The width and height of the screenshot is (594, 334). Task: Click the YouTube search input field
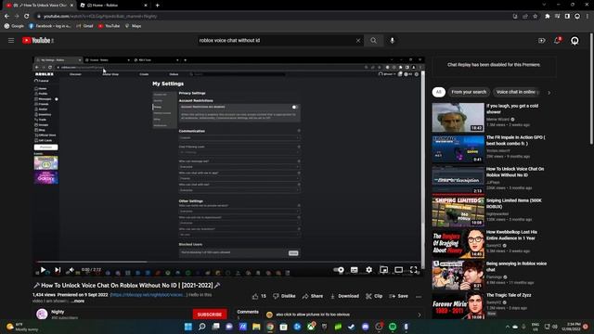[277, 41]
